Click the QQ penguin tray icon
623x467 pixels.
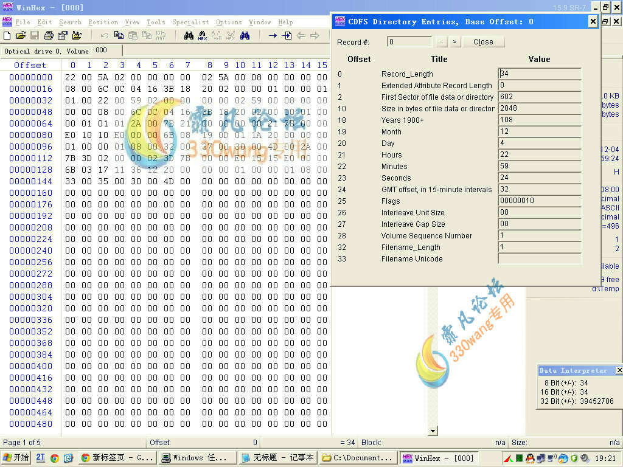click(530, 458)
